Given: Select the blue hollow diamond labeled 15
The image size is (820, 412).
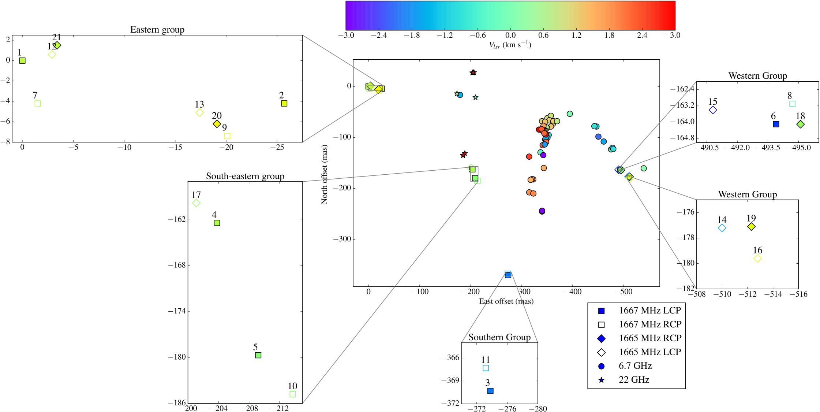Looking at the screenshot, I should [x=712, y=110].
